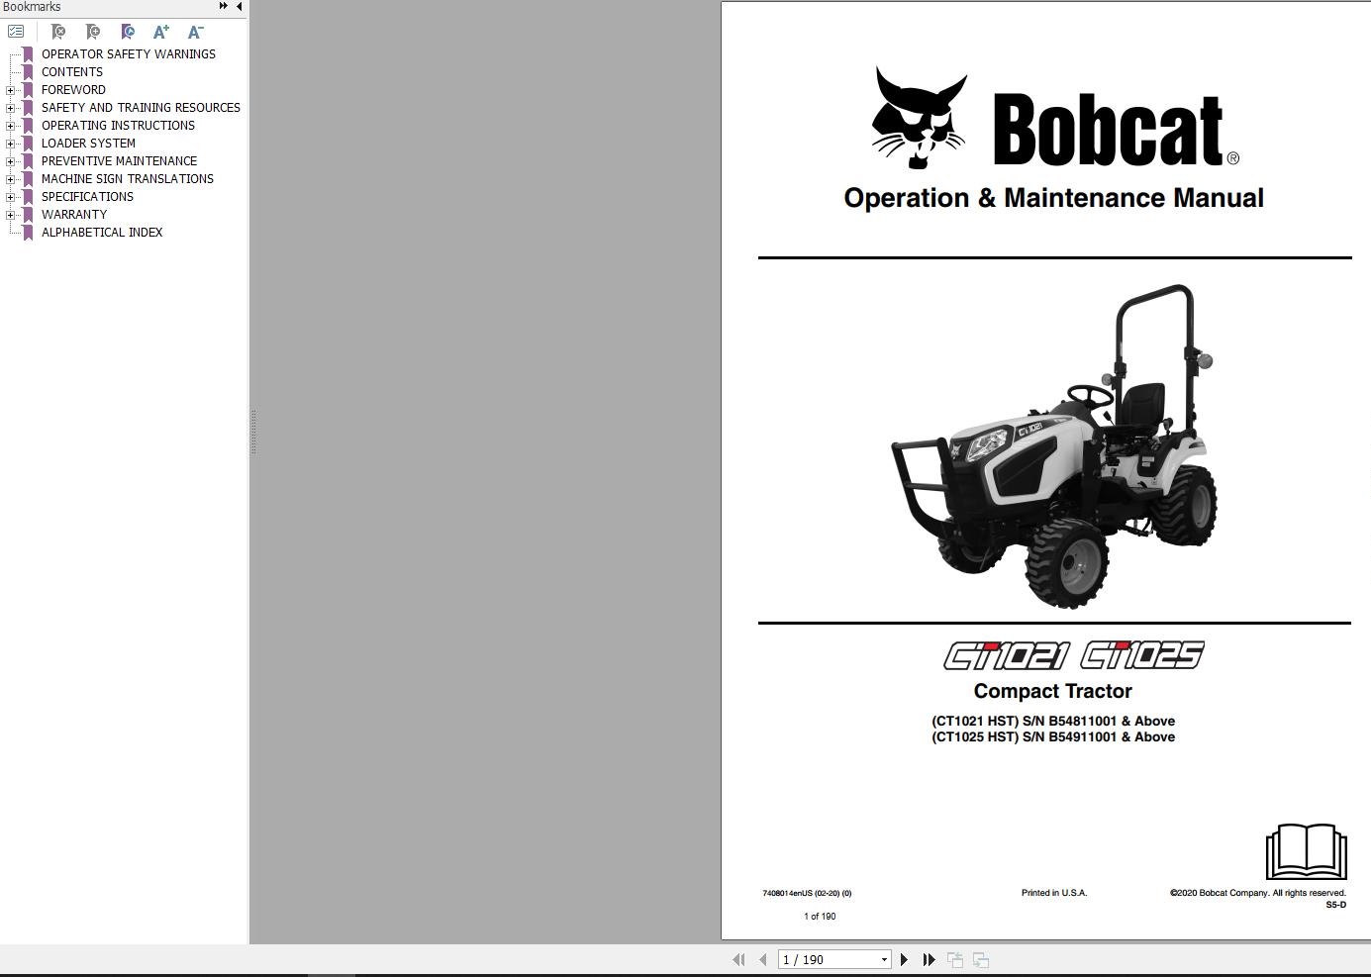Open the bookmark options checklist menu
Screen dimensions: 1371x977
point(16,32)
